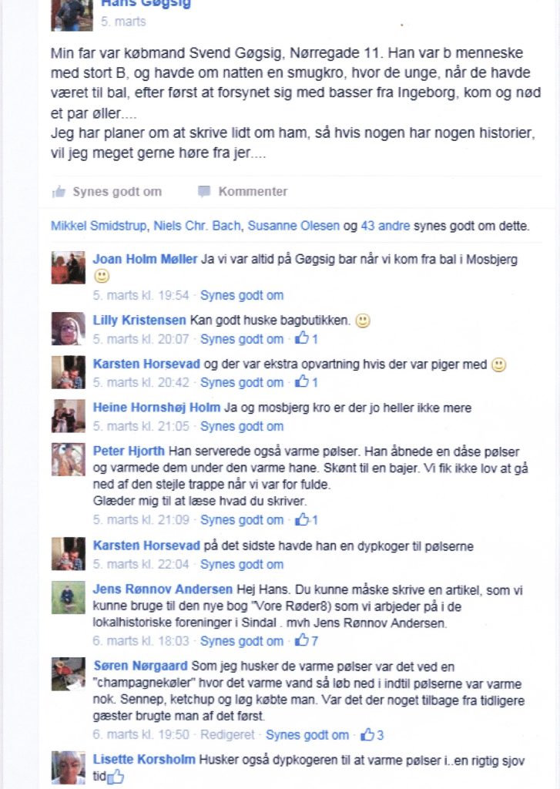Open Niels Chr. Bach's profile link
560x789 pixels.
tap(197, 226)
